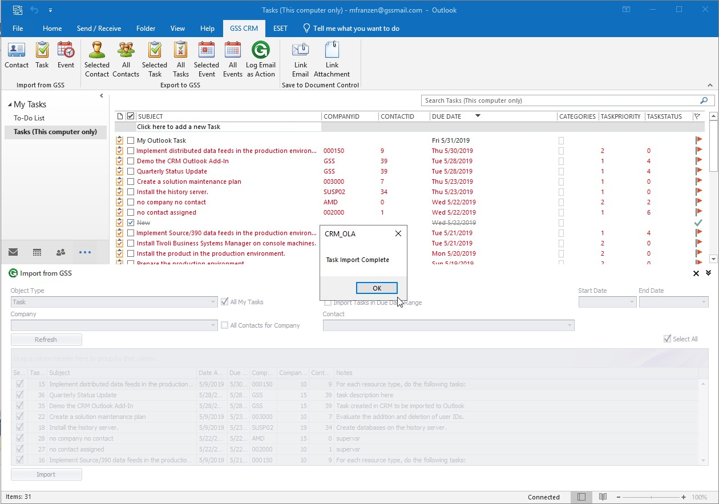Open Mail view in navigation bar
The image size is (719, 504).
point(13,252)
